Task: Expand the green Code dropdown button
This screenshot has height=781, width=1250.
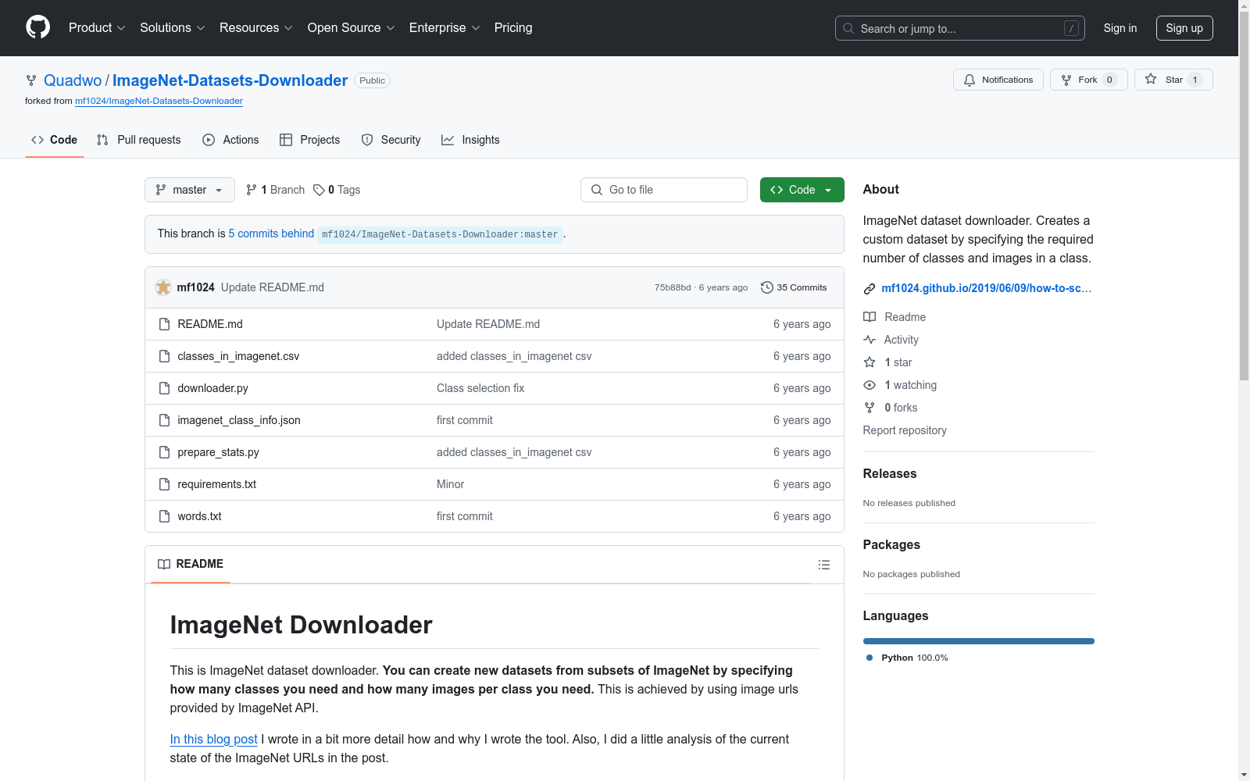Action: (802, 190)
